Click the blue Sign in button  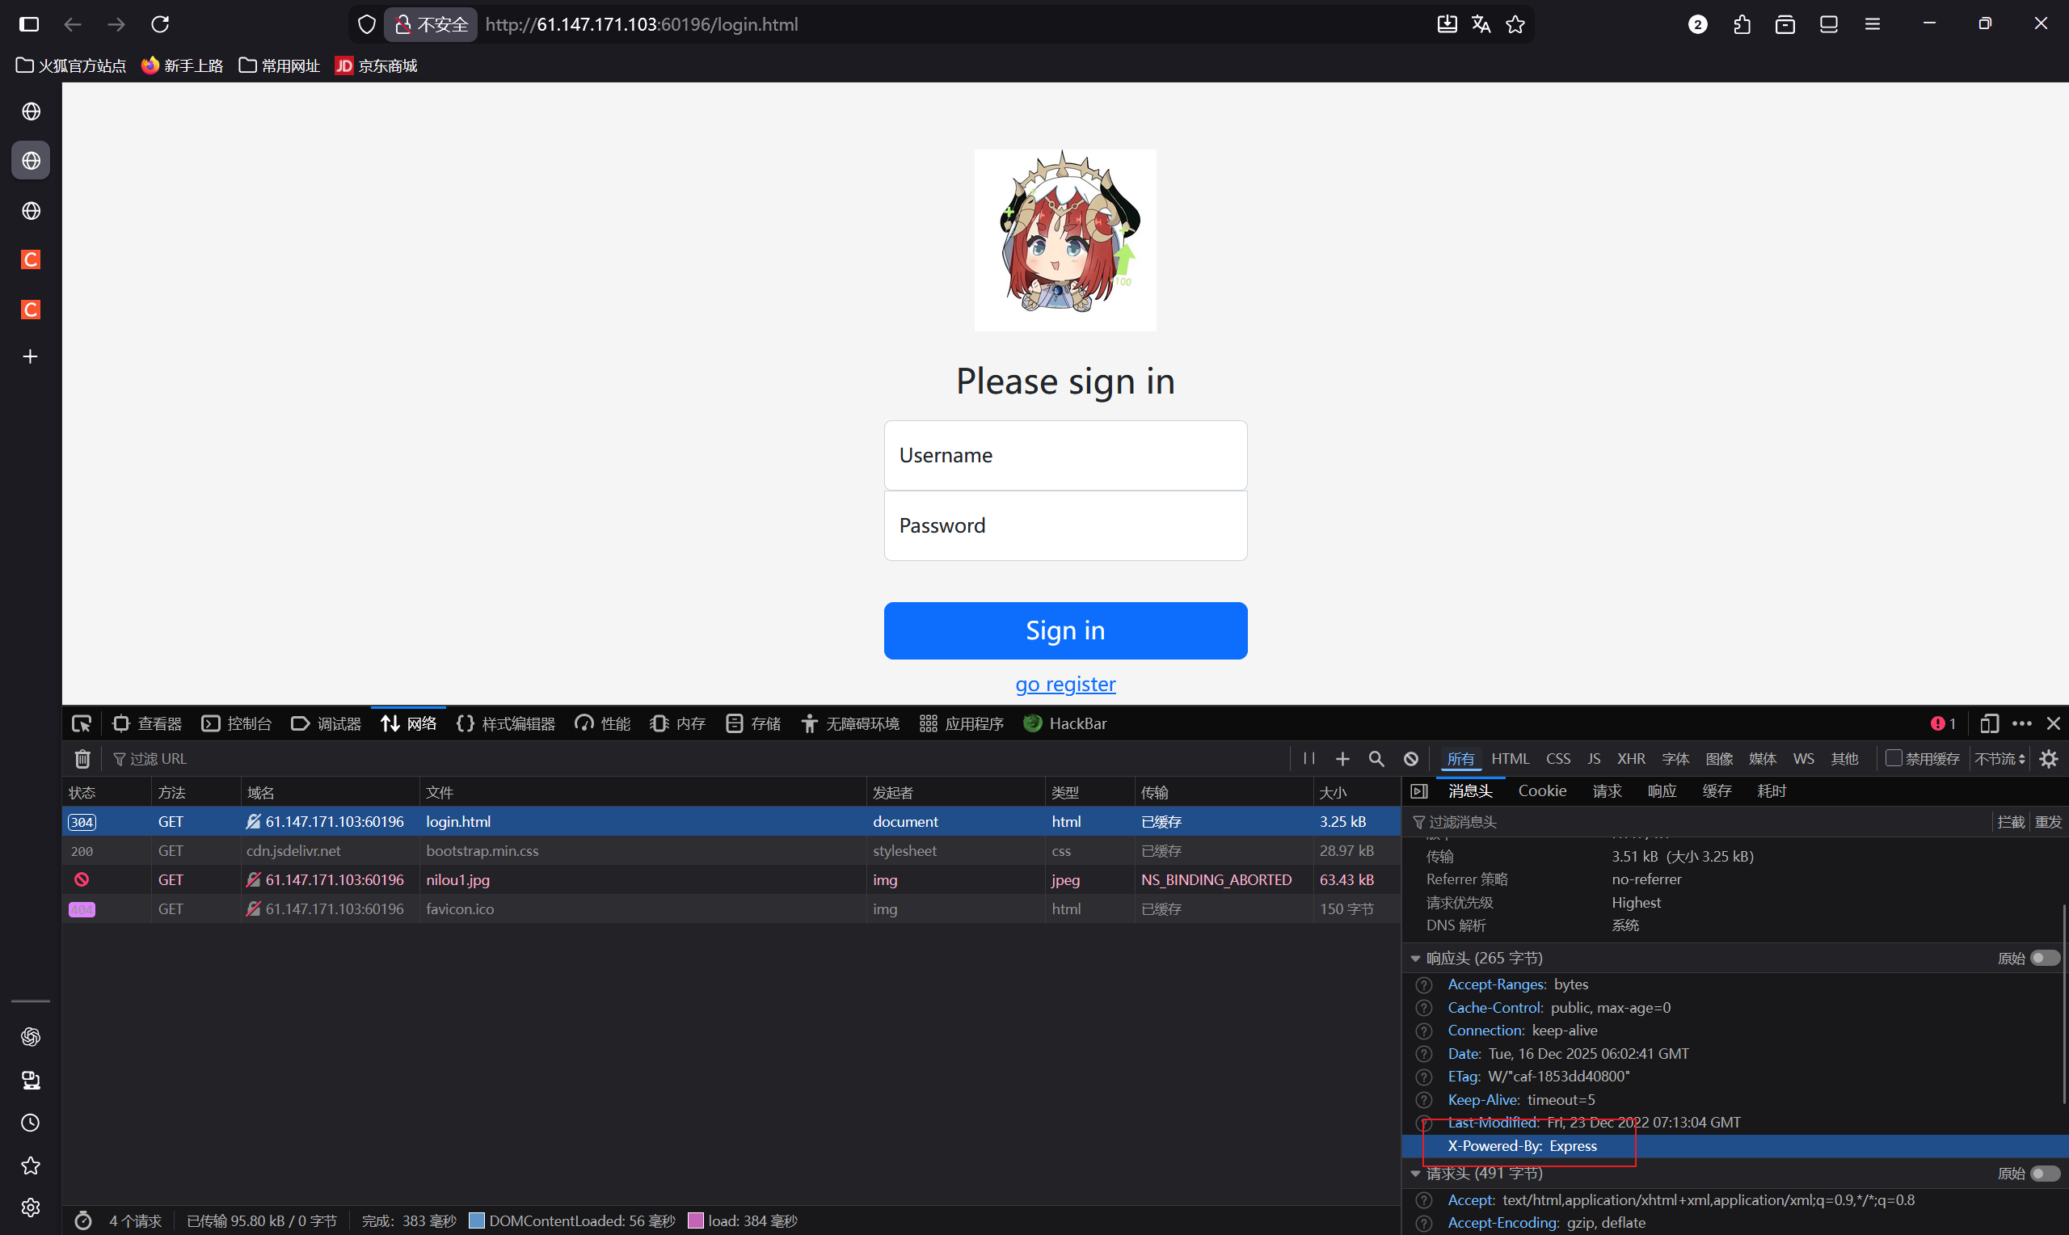[1065, 630]
